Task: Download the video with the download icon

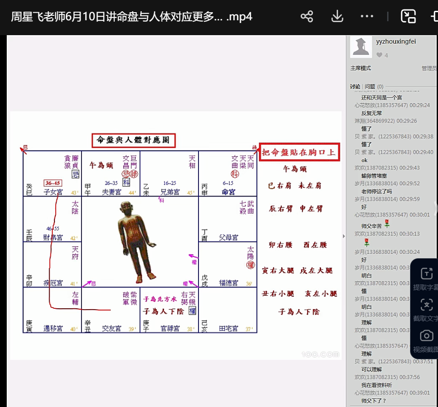Action: click(x=337, y=17)
